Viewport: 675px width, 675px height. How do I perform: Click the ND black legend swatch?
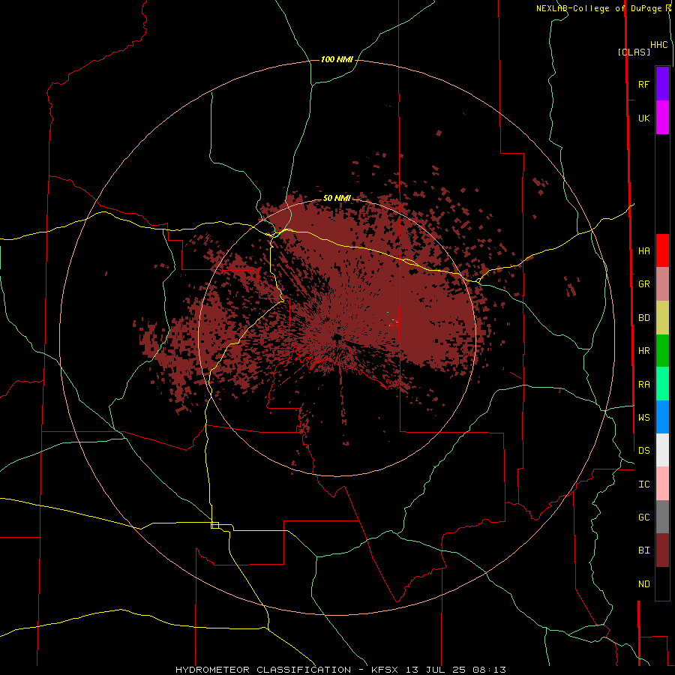coord(662,583)
